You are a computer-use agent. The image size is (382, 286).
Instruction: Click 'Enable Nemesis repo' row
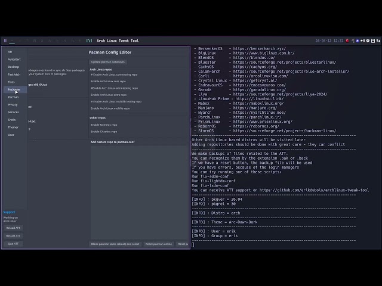tap(104, 125)
